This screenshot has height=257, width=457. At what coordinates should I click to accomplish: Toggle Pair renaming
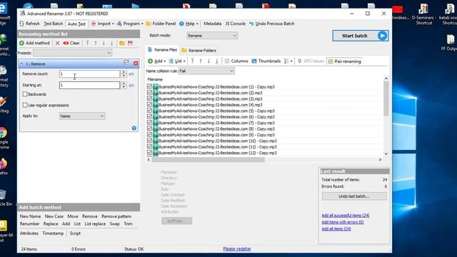pos(344,61)
